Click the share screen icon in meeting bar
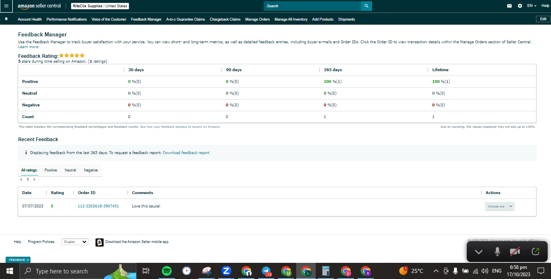Screen dimensions: 551x279 coord(535,252)
